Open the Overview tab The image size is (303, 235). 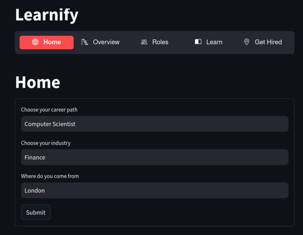click(100, 42)
